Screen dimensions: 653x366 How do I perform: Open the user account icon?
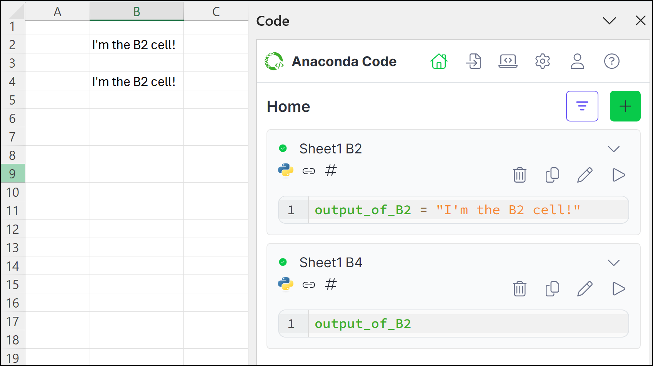pyautogui.click(x=577, y=61)
